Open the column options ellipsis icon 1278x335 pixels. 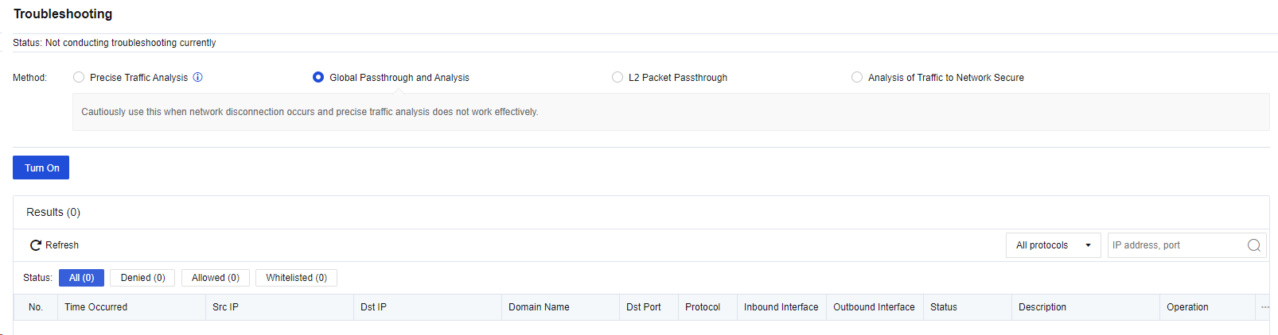1264,307
